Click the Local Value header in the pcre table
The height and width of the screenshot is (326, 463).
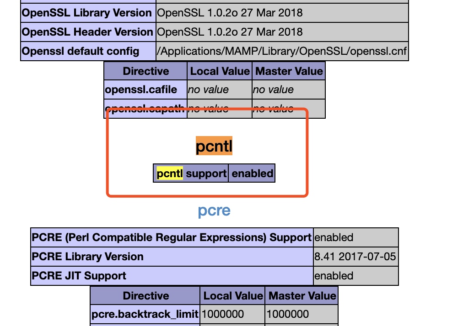click(x=233, y=296)
